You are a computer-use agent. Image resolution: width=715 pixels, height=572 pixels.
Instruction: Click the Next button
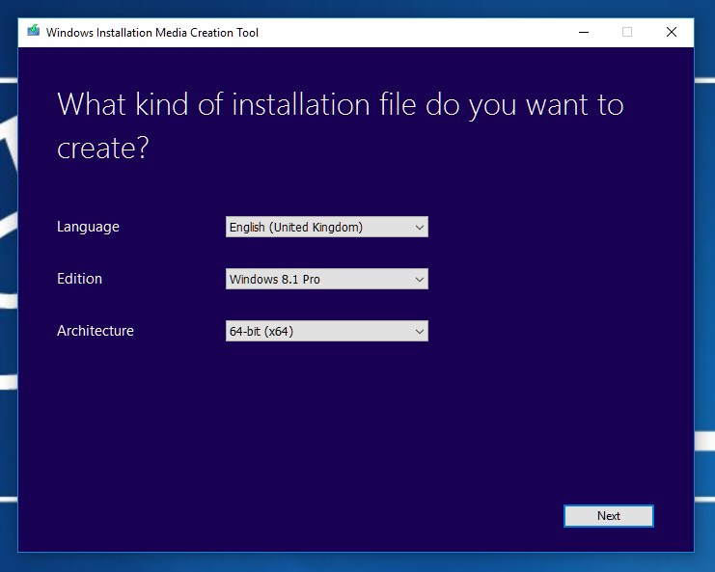point(608,515)
